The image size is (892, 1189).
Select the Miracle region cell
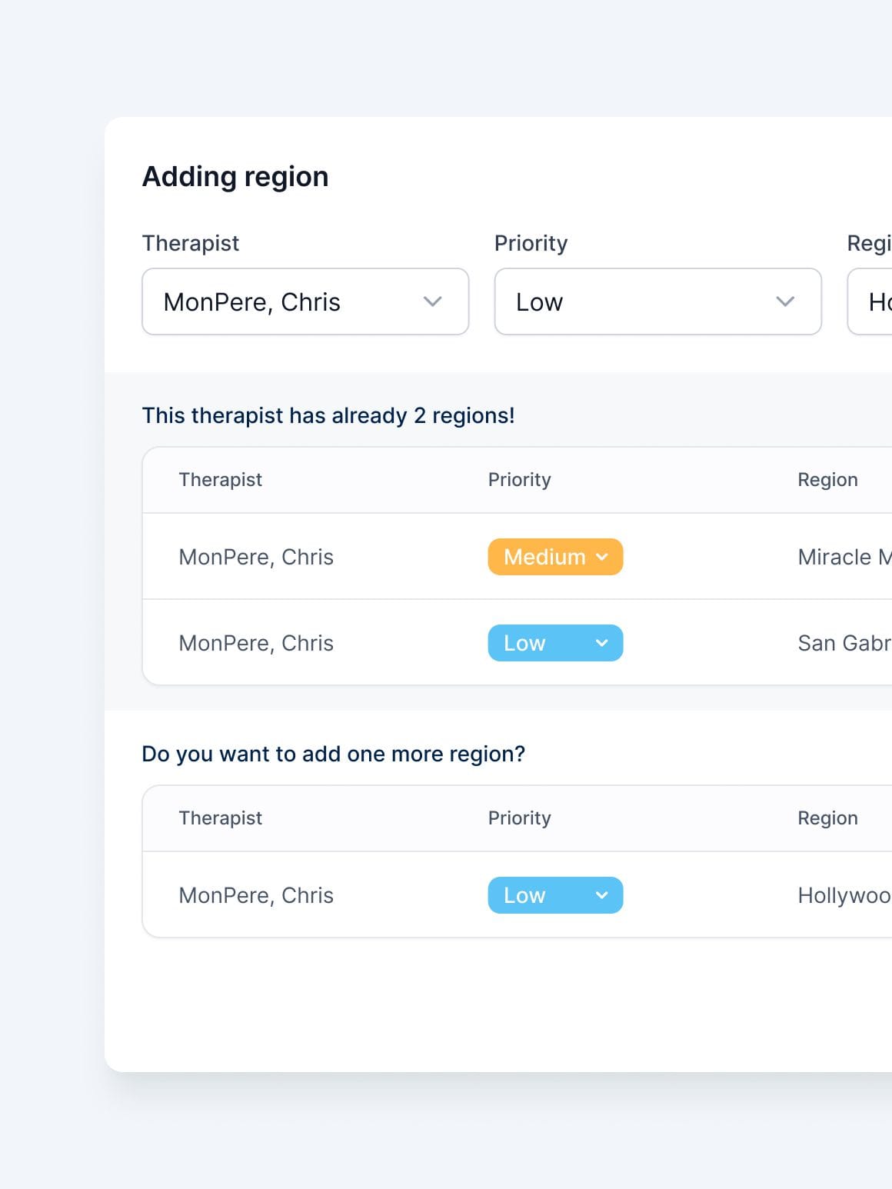[x=844, y=557]
